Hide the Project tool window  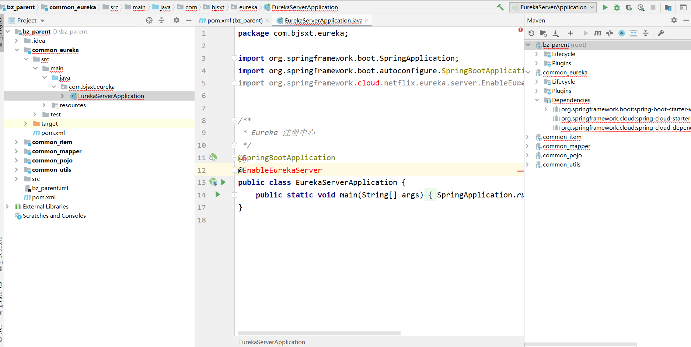tap(189, 20)
